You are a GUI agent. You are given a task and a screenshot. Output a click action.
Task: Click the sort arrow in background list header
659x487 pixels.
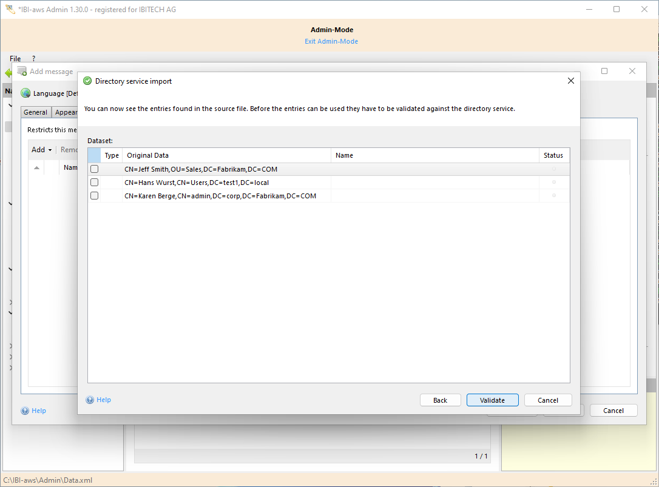[x=36, y=167]
